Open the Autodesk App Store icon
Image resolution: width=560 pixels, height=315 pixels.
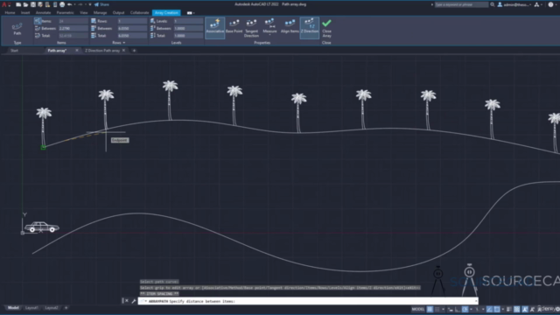[536, 4]
